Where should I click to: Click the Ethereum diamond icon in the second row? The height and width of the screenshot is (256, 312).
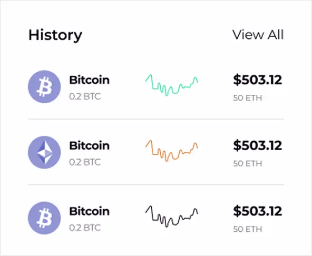[x=44, y=152]
